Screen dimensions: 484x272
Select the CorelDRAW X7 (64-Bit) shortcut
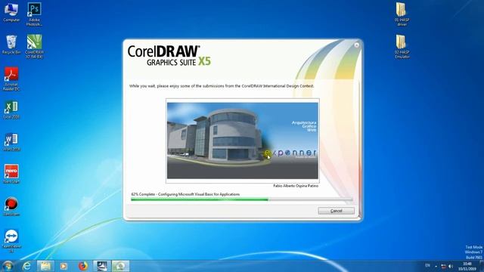click(34, 47)
